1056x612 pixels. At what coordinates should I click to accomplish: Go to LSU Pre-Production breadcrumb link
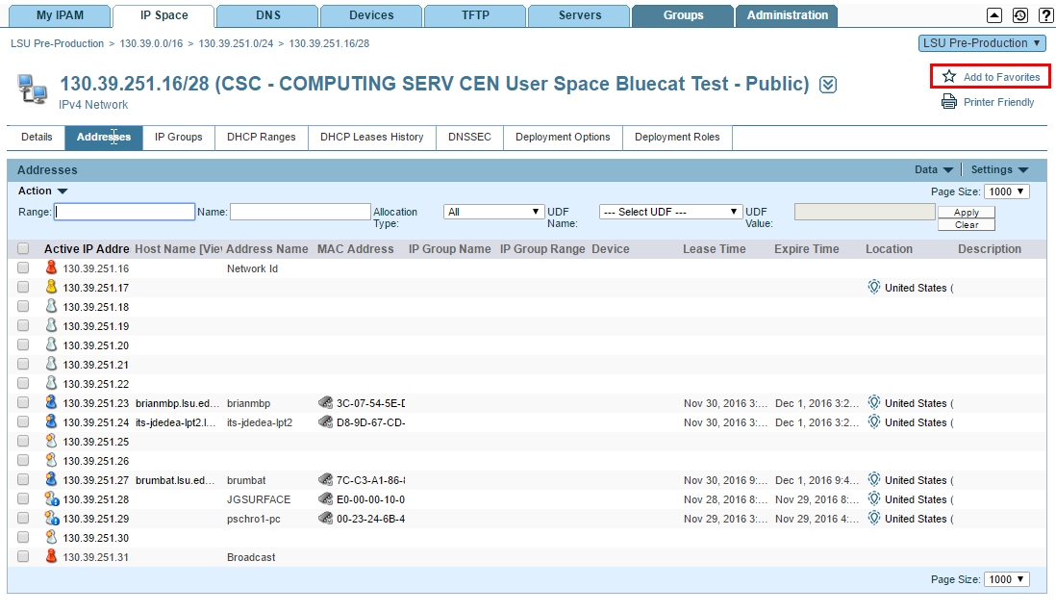pyautogui.click(x=58, y=43)
